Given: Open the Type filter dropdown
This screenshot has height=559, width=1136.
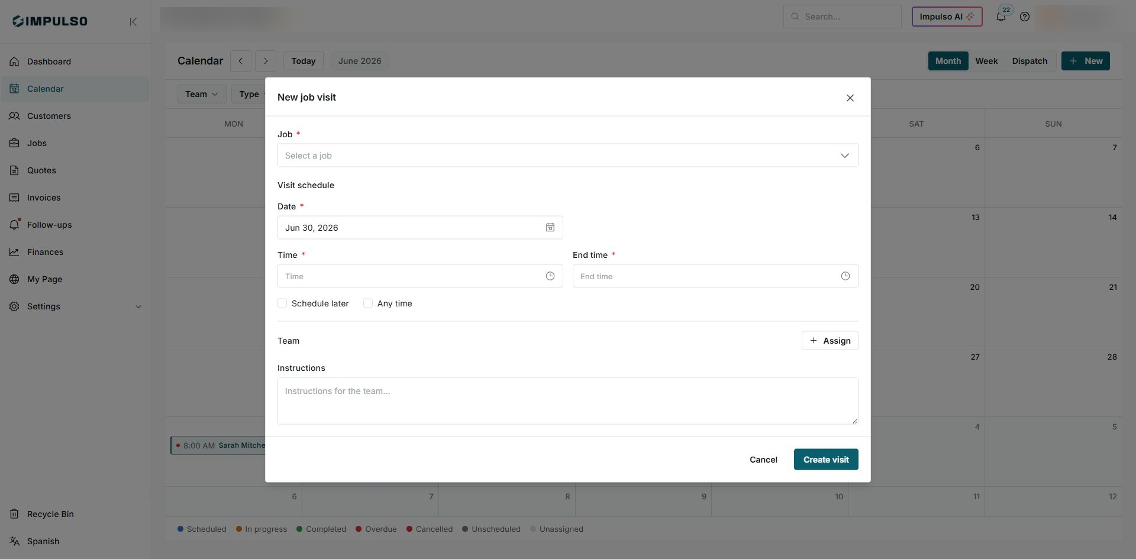Looking at the screenshot, I should (249, 94).
